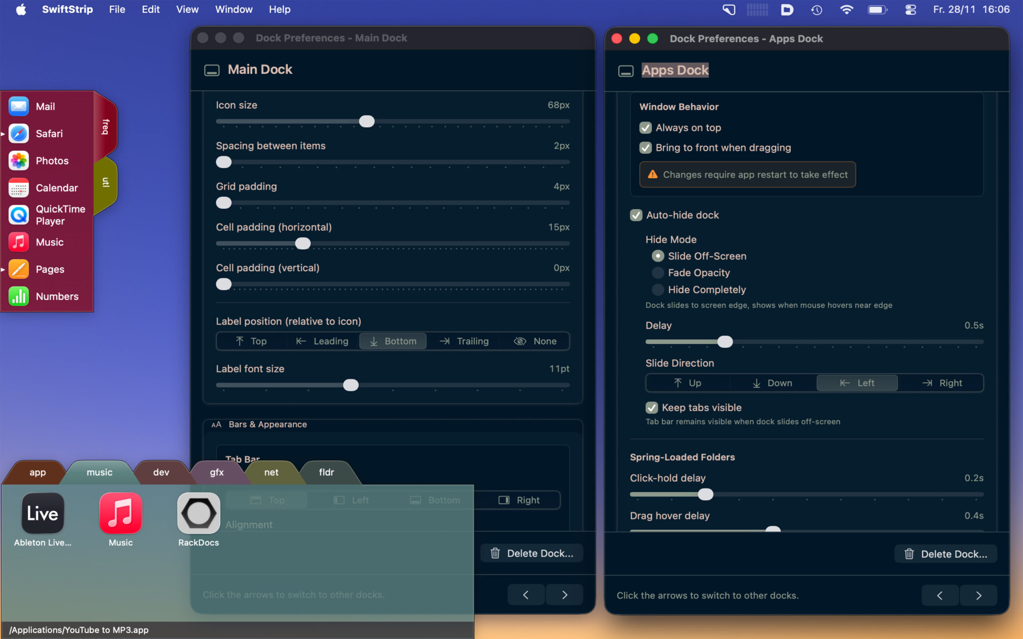Click the Safari icon in side dock
The height and width of the screenshot is (639, 1023).
tap(19, 133)
